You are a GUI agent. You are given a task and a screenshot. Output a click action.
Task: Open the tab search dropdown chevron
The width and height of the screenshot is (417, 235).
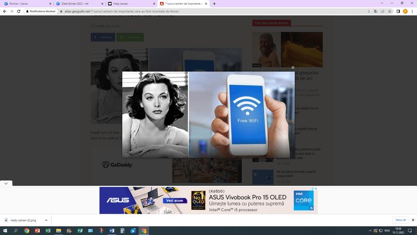tap(382, 3)
